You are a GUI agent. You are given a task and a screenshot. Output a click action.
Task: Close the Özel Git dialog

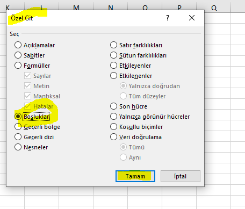(x=192, y=18)
